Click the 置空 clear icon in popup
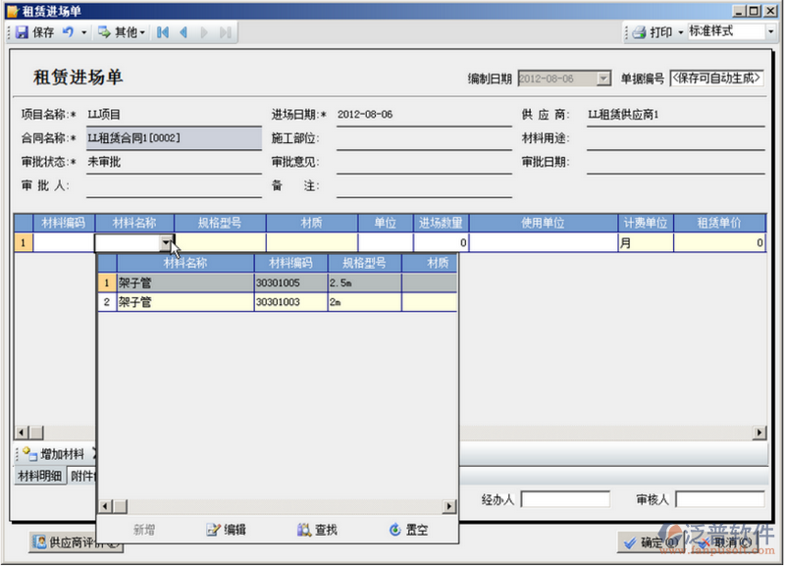The width and height of the screenshot is (785, 566). 395,529
